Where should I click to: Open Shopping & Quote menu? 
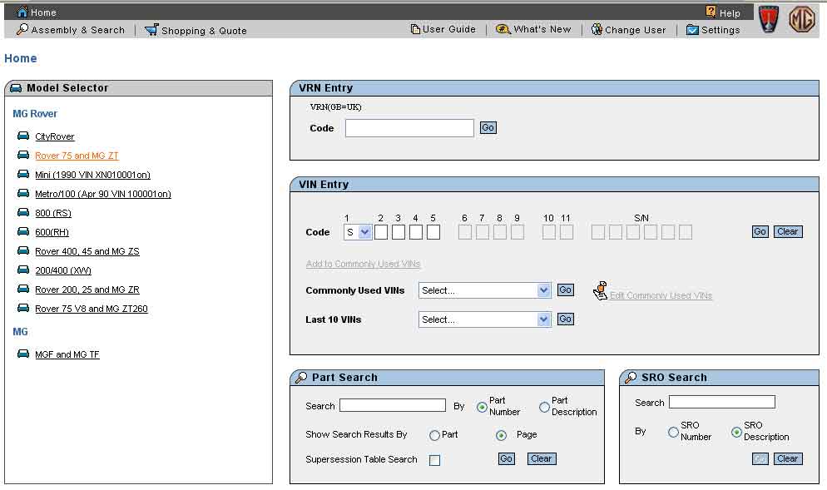204,31
